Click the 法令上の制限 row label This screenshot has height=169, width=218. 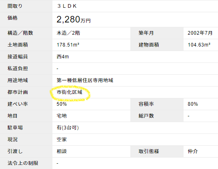(23, 163)
